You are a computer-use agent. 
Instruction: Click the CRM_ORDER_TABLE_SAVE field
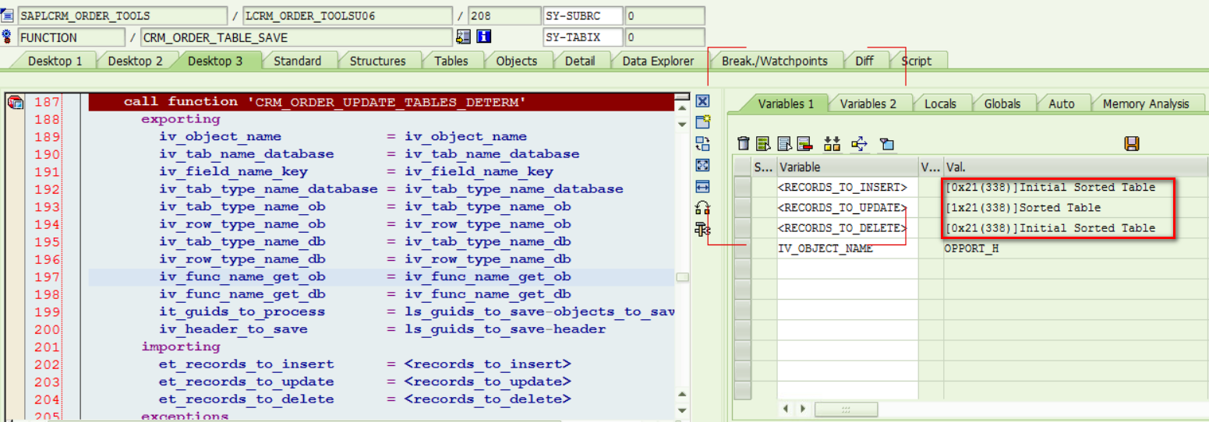click(x=296, y=37)
